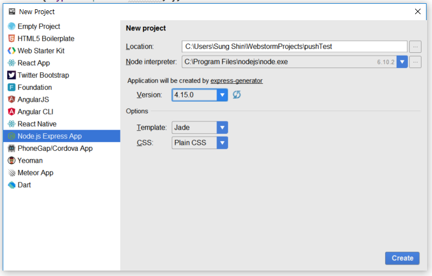Click the CSS label

145,143
